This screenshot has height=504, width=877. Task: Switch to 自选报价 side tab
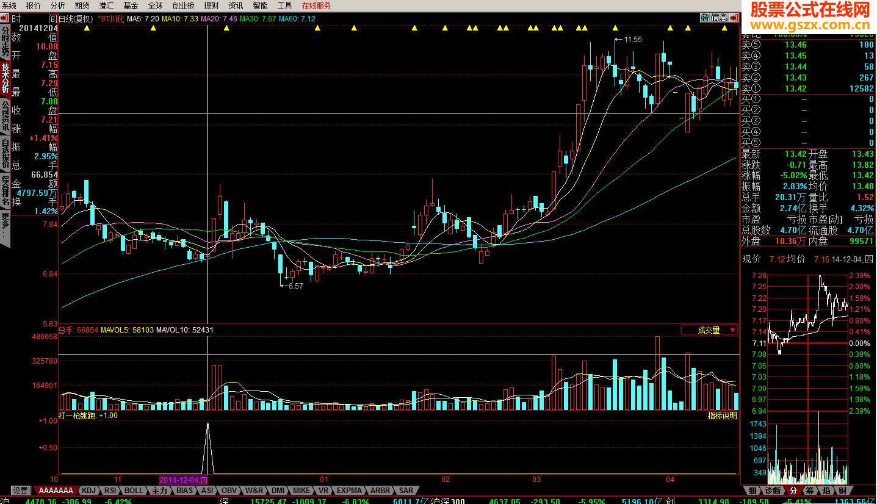5,153
